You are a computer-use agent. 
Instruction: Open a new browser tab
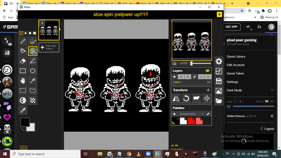(x=232, y=3)
